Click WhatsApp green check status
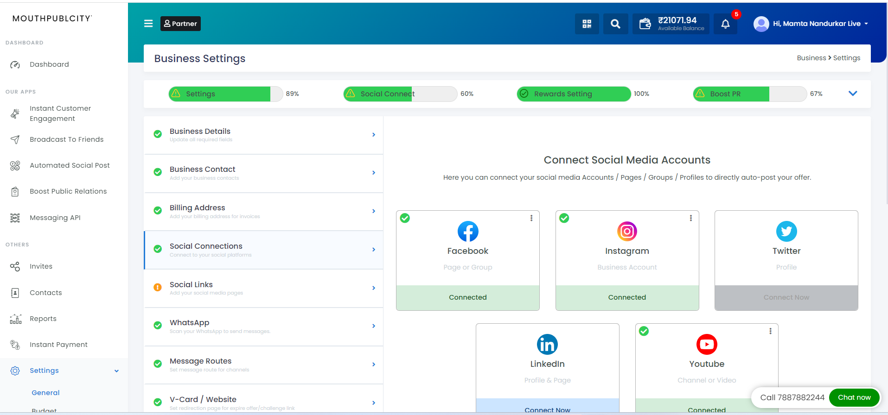Image resolution: width=888 pixels, height=415 pixels. [158, 326]
